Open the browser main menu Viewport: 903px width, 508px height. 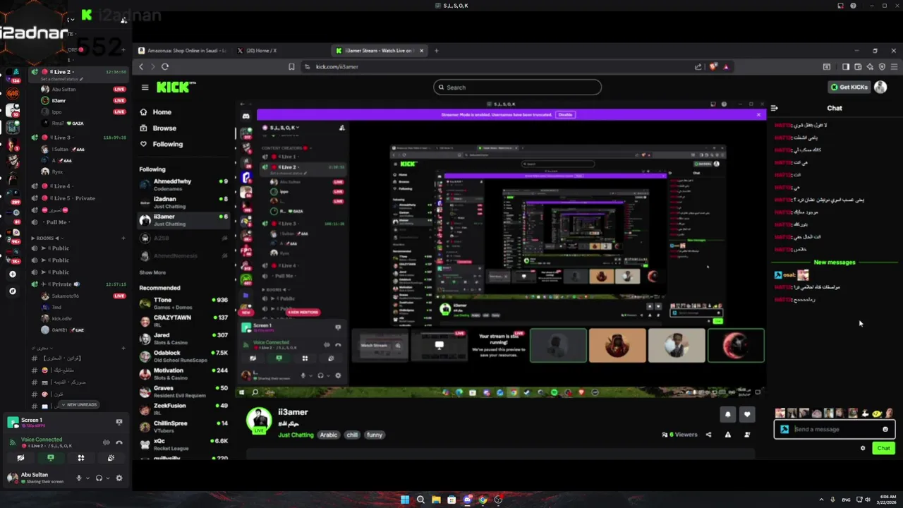click(894, 66)
